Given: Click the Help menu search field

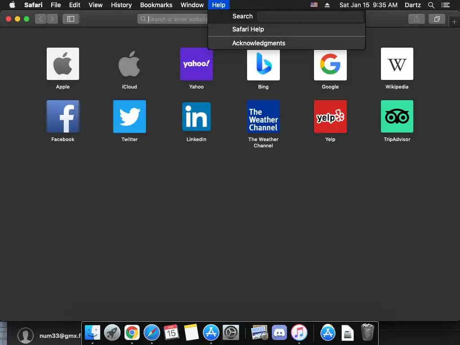Looking at the screenshot, I should [x=310, y=17].
